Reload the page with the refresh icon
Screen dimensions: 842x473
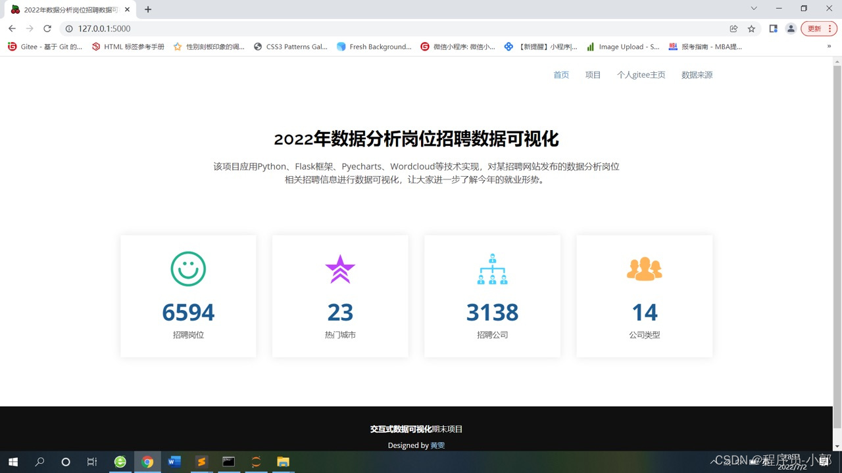pos(47,29)
